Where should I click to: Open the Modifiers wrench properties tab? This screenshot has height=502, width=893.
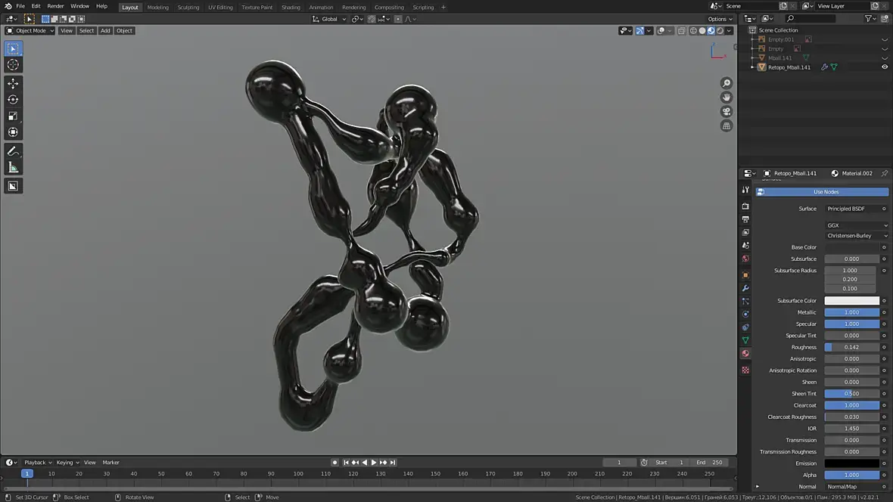745,288
